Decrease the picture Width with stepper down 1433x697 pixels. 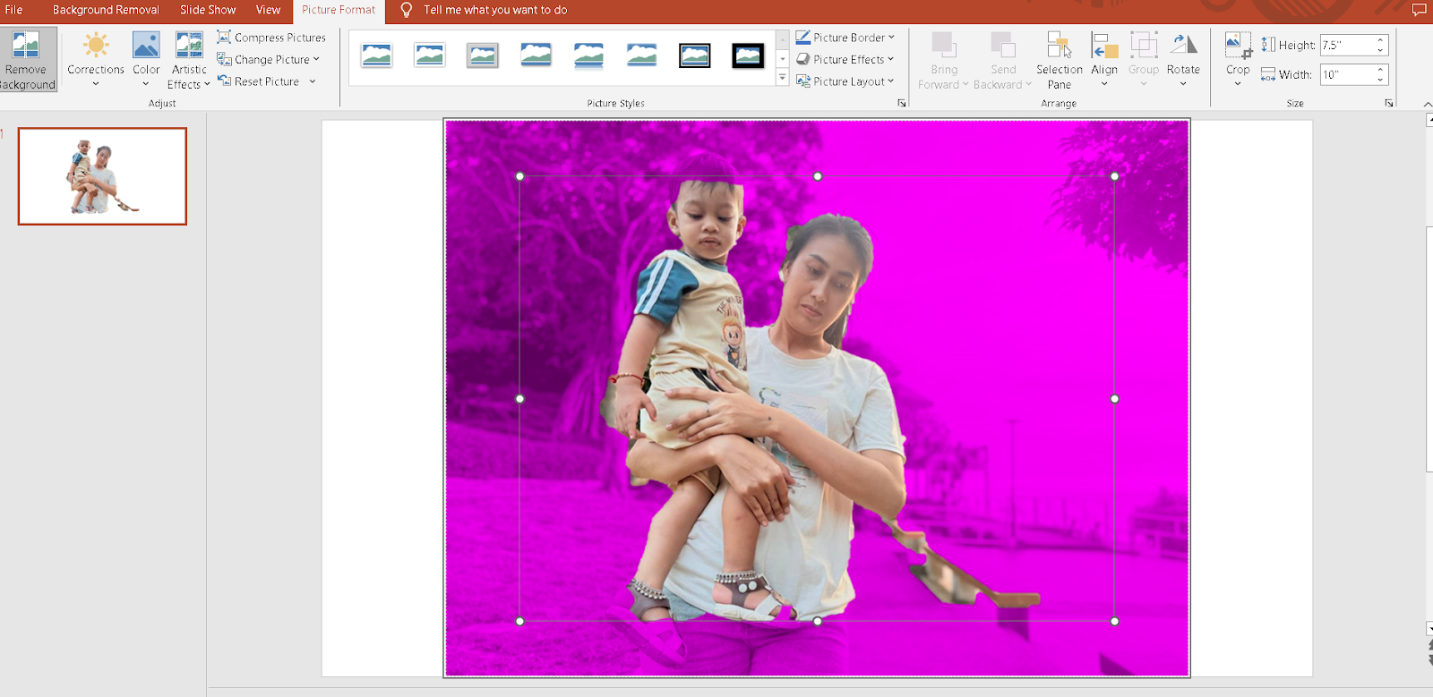[1381, 80]
